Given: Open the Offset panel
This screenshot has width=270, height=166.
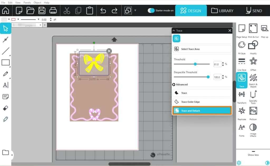Looking at the screenshot, I should pos(253,62).
